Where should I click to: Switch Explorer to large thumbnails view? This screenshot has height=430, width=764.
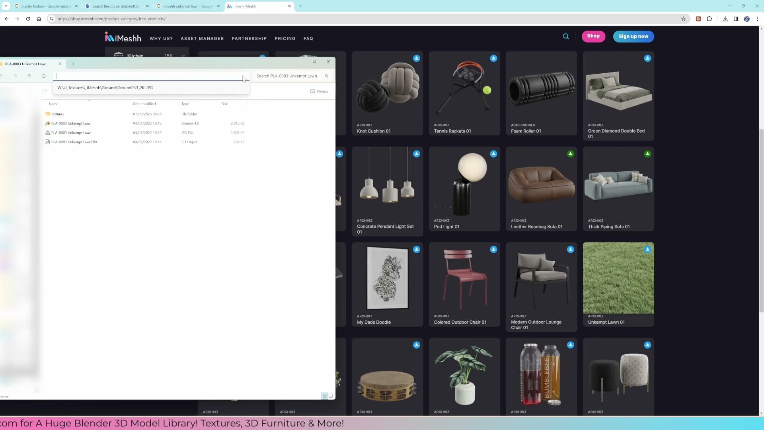tap(331, 396)
